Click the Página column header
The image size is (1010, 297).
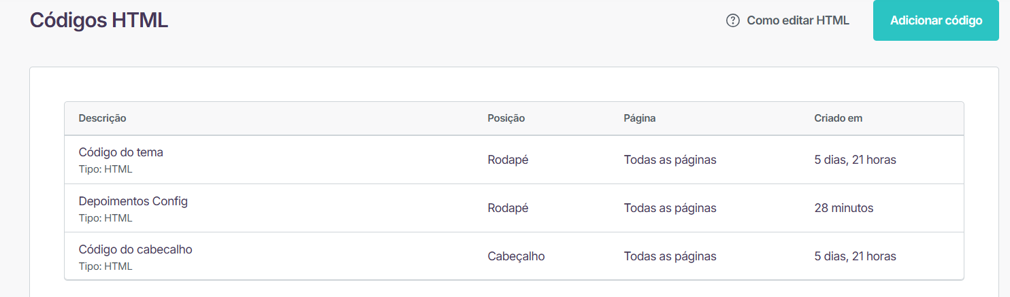click(x=640, y=118)
